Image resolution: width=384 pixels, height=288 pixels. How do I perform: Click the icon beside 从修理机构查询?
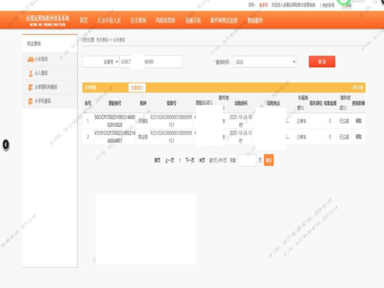[30, 87]
